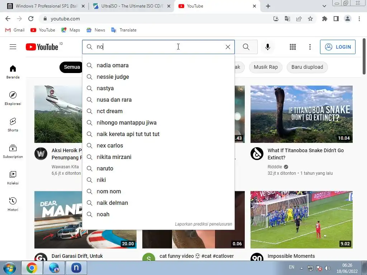Choose suggestion 'naik delman'
The height and width of the screenshot is (275, 367).
[158, 203]
